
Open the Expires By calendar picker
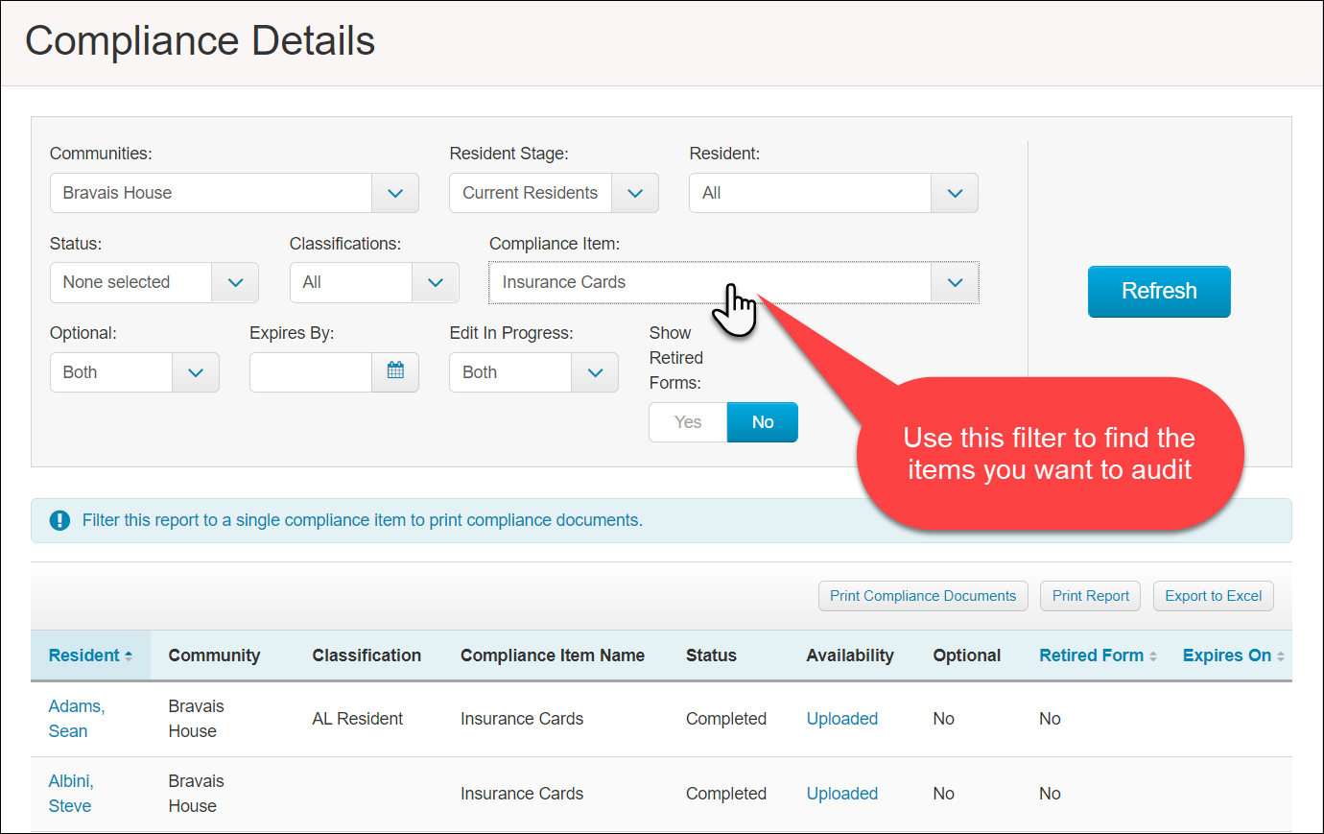coord(395,371)
